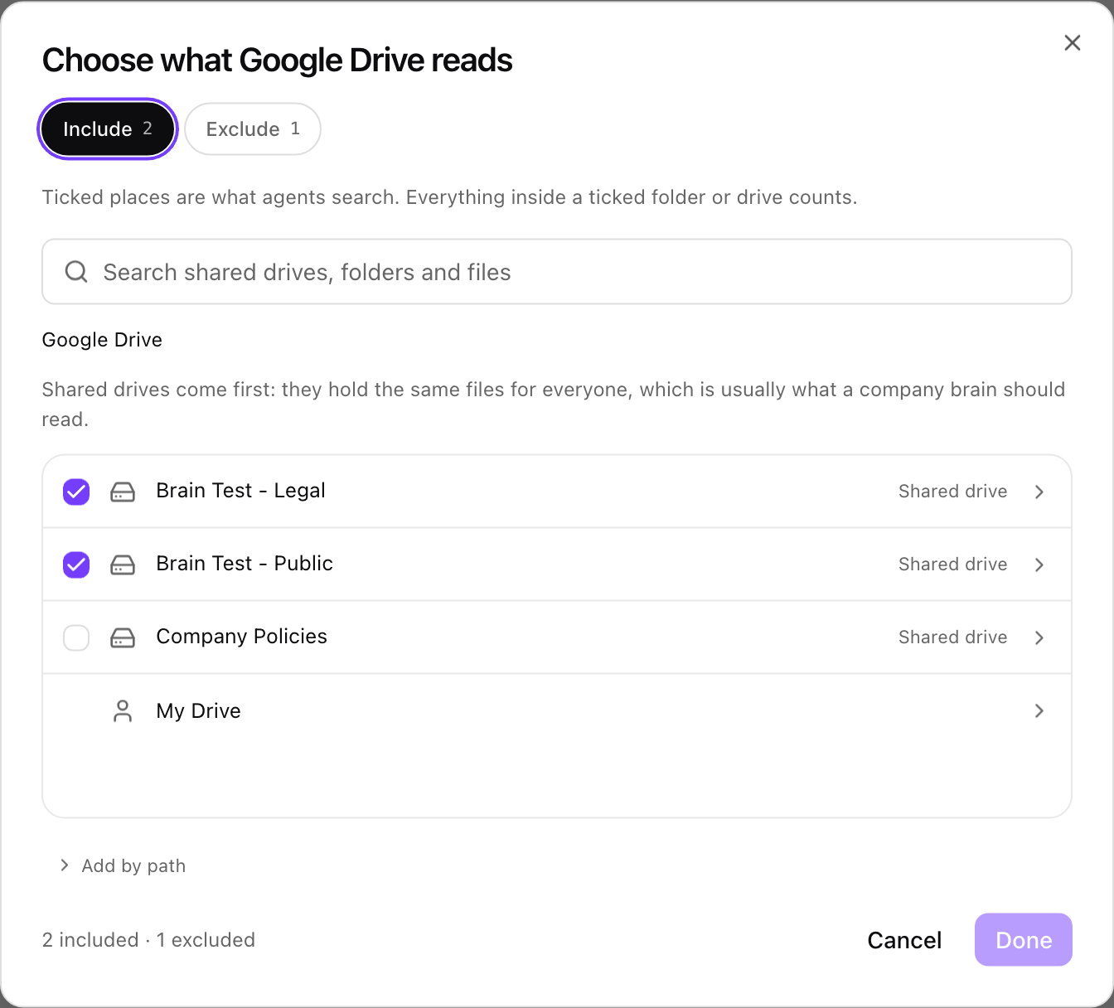1114x1008 pixels.
Task: Click the search magnifier icon
Action: [76, 272]
